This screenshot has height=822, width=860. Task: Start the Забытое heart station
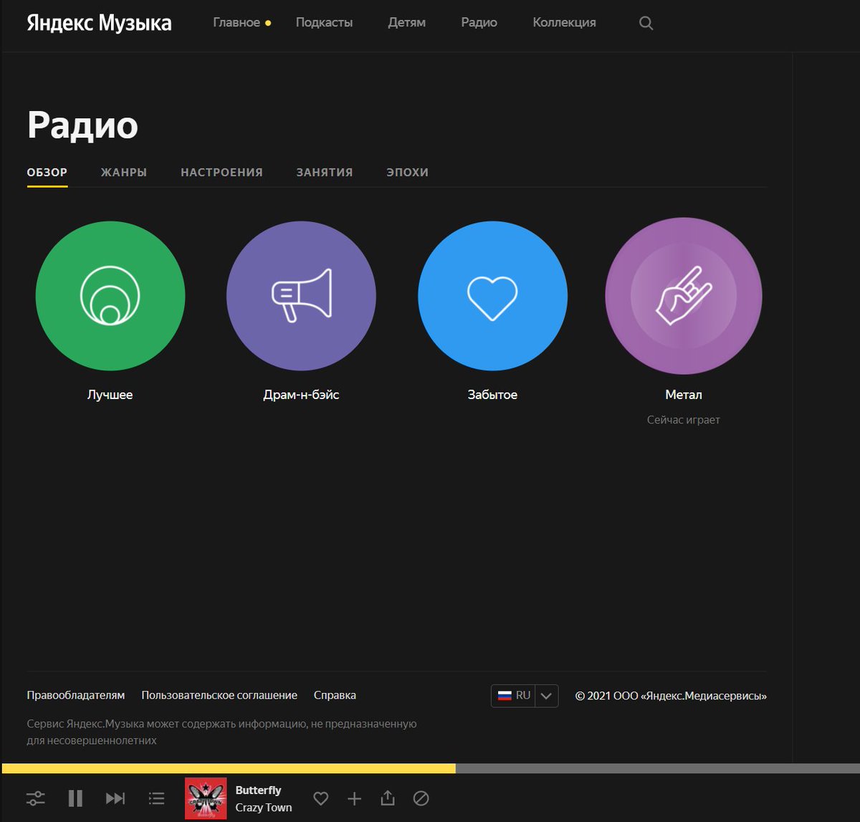[492, 296]
